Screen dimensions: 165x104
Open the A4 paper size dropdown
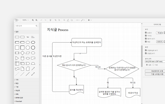(155, 62)
